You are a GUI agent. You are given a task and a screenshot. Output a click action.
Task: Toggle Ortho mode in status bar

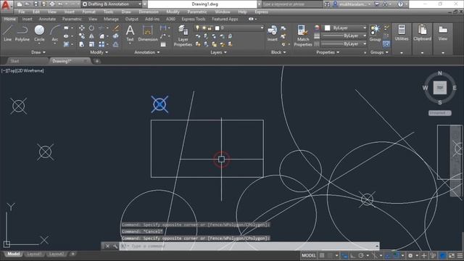[x=353, y=255]
